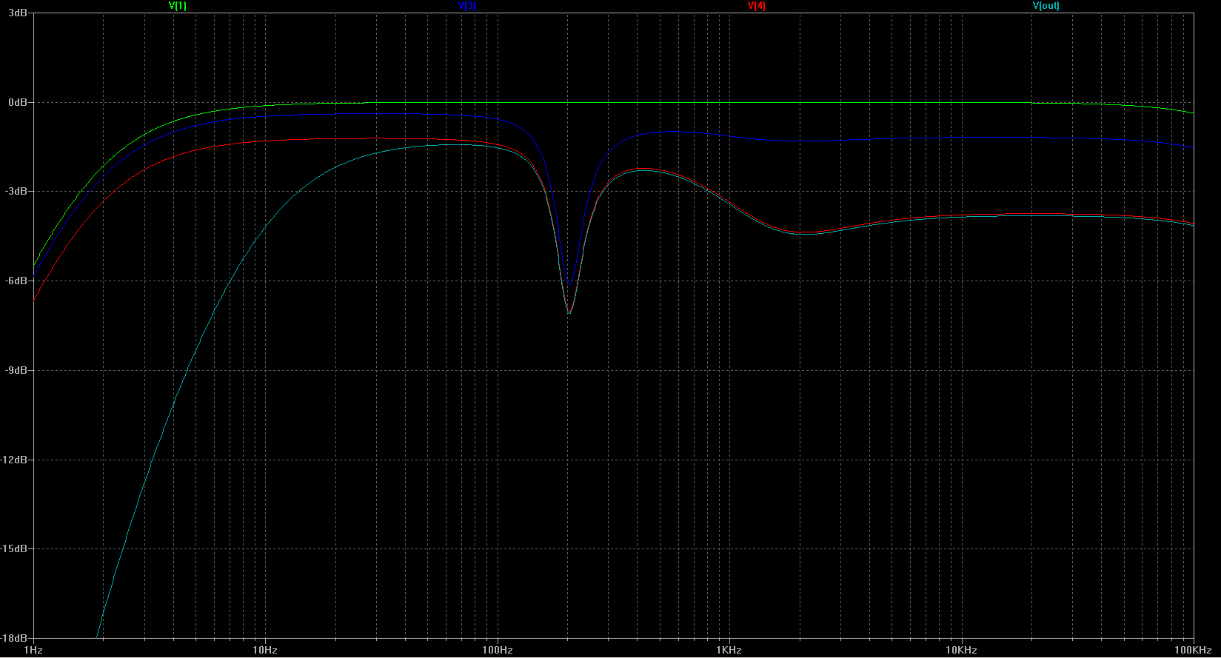This screenshot has width=1221, height=658.
Task: Click the 100KHz frequency axis label
Action: (x=1193, y=651)
